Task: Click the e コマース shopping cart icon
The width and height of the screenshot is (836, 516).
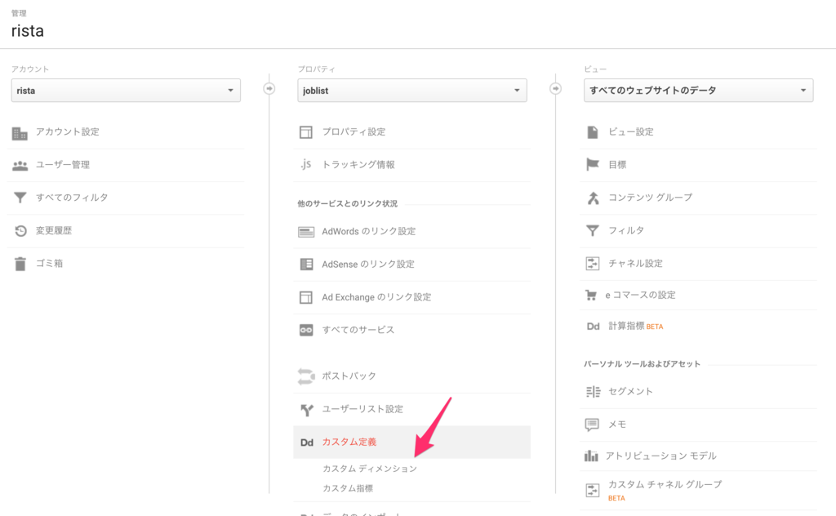Action: 591,295
